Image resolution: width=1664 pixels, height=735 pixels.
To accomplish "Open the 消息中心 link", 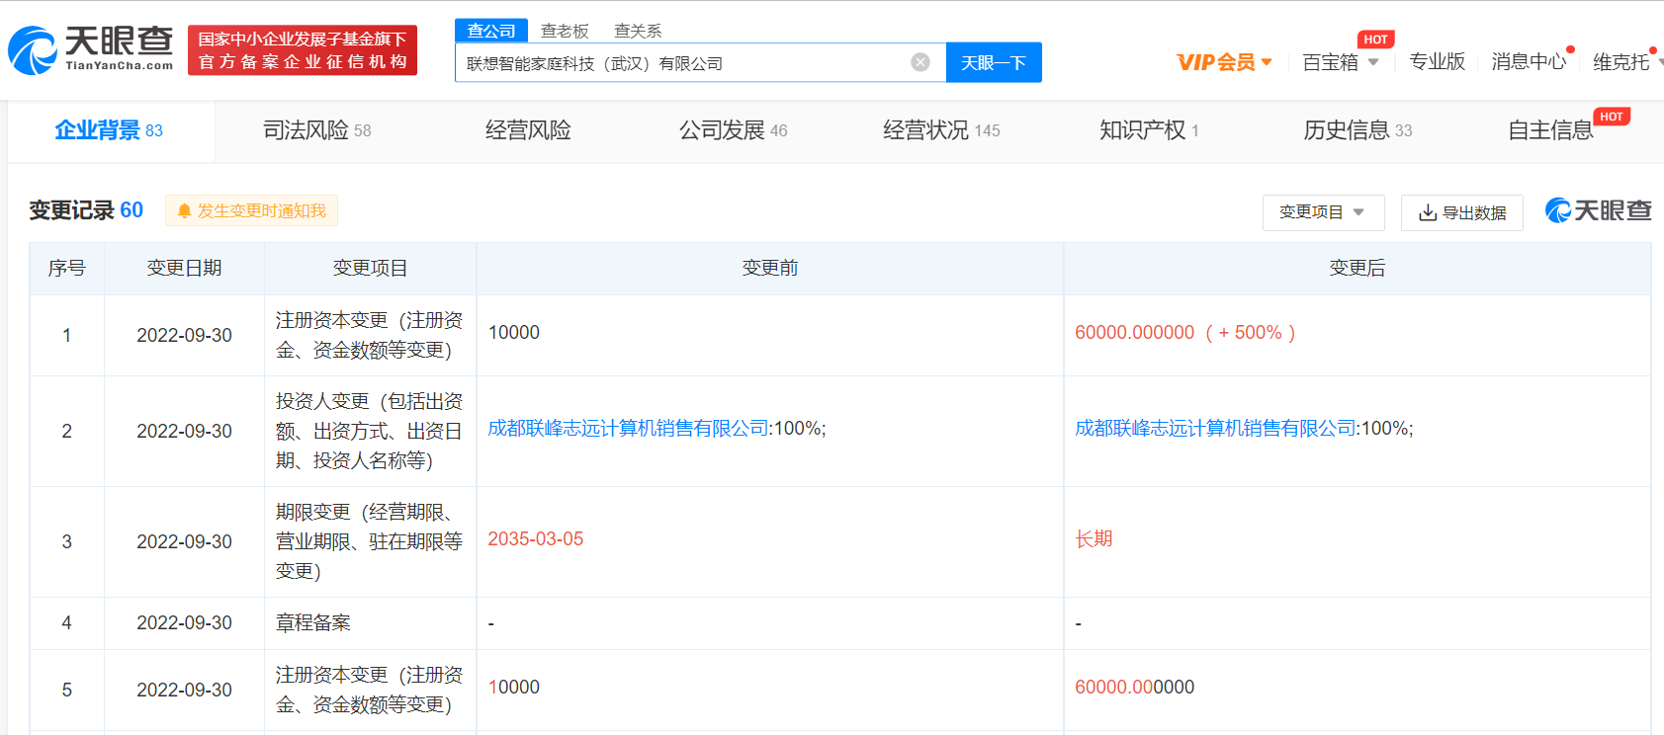I will 1529,62.
